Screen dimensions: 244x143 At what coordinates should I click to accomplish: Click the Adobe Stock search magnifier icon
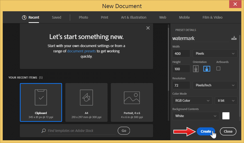point(44,131)
